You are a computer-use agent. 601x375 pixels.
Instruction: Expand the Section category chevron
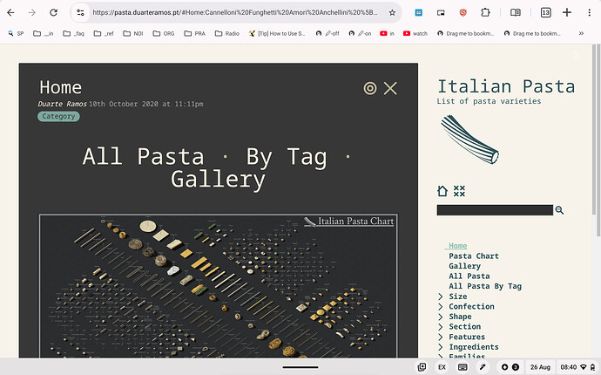coord(441,327)
